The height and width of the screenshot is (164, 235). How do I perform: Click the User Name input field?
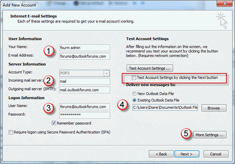pos(84,107)
